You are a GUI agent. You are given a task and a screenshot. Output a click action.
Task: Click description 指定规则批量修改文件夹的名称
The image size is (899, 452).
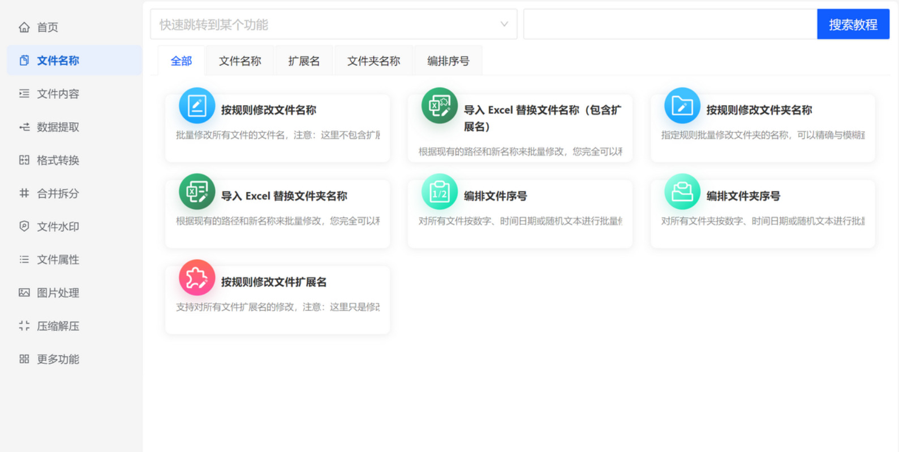(763, 135)
